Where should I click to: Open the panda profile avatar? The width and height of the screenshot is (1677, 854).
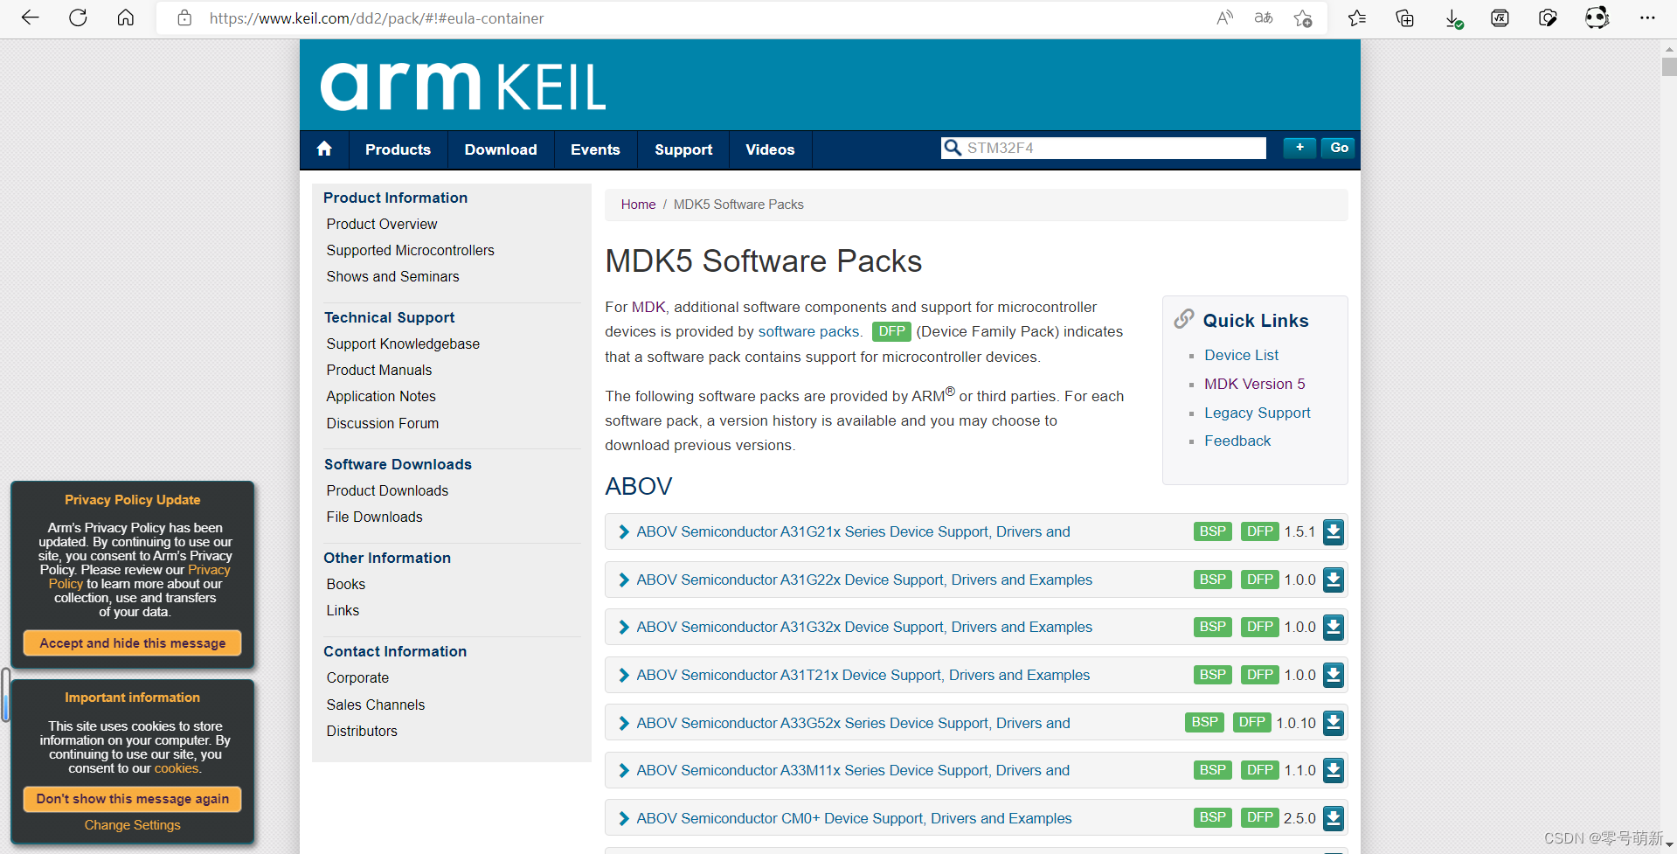(x=1597, y=17)
